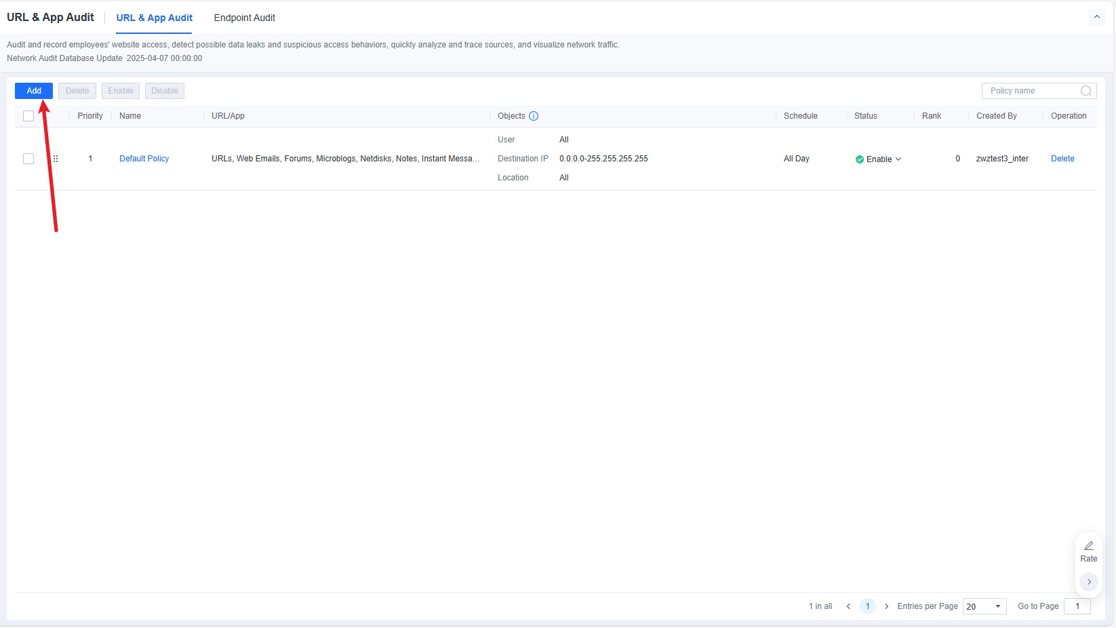Click the green Enable status check icon
1116x628 pixels.
point(860,159)
